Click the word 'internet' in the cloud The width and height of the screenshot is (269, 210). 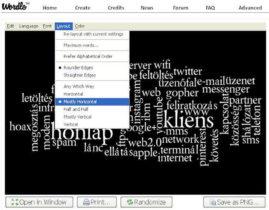click(175, 158)
